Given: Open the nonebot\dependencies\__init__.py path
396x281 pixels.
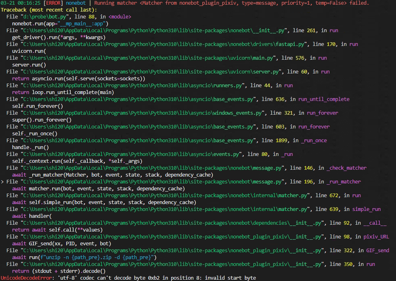Looking at the screenshot, I should click(173, 223).
